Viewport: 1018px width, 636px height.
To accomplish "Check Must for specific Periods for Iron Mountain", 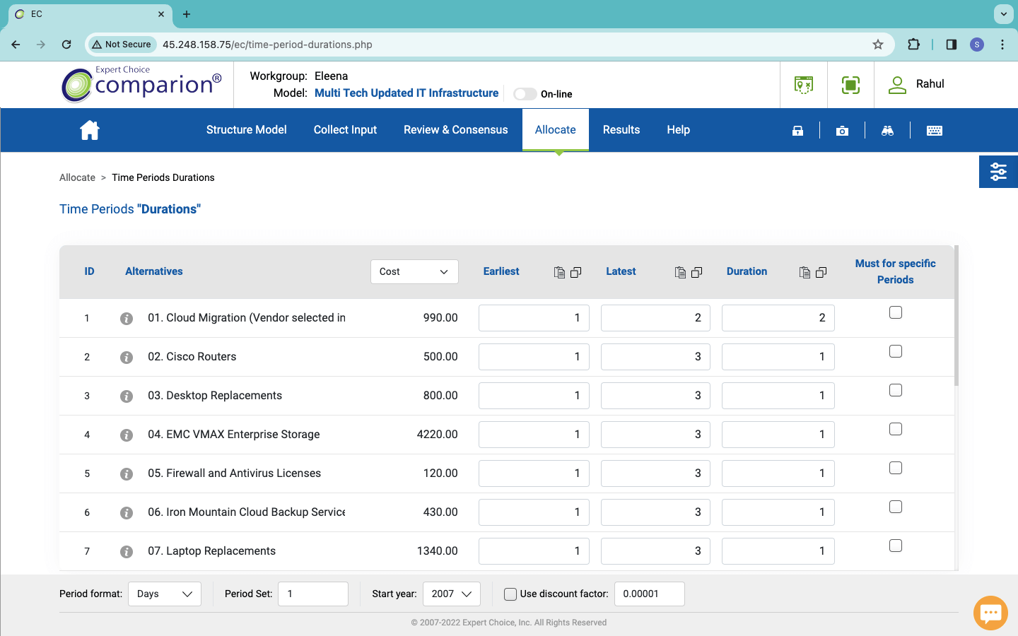I will (896, 507).
